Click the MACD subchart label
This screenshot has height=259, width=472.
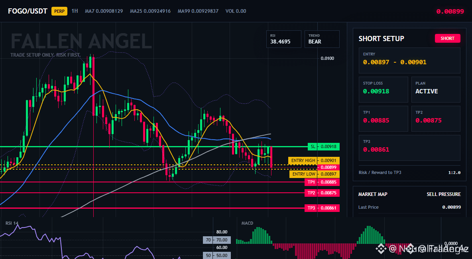tap(247, 223)
